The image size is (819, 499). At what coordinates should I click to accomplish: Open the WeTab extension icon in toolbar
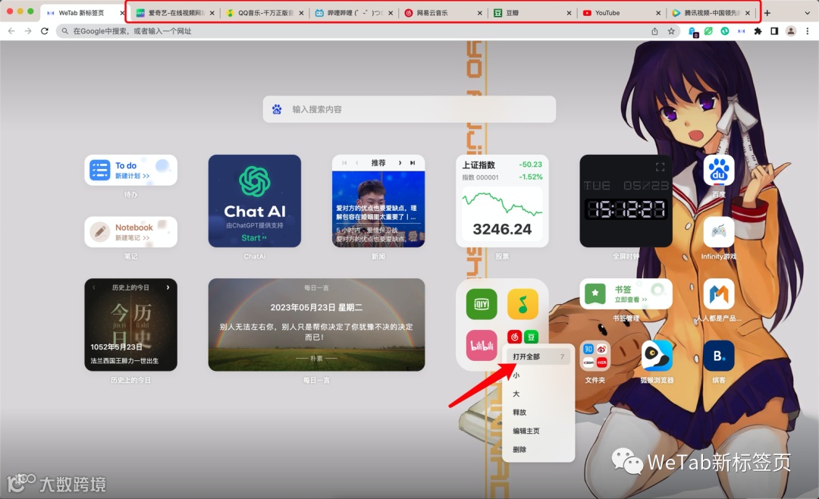[741, 31]
